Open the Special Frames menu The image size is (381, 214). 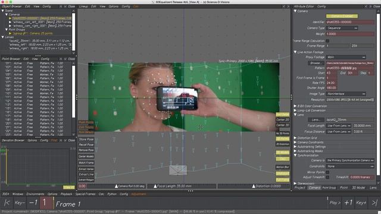point(85,194)
